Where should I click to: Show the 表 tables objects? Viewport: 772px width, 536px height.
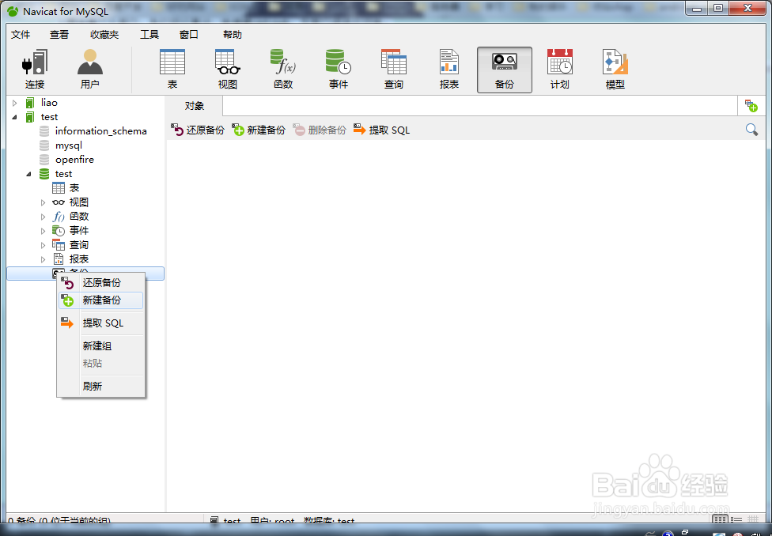pyautogui.click(x=172, y=70)
